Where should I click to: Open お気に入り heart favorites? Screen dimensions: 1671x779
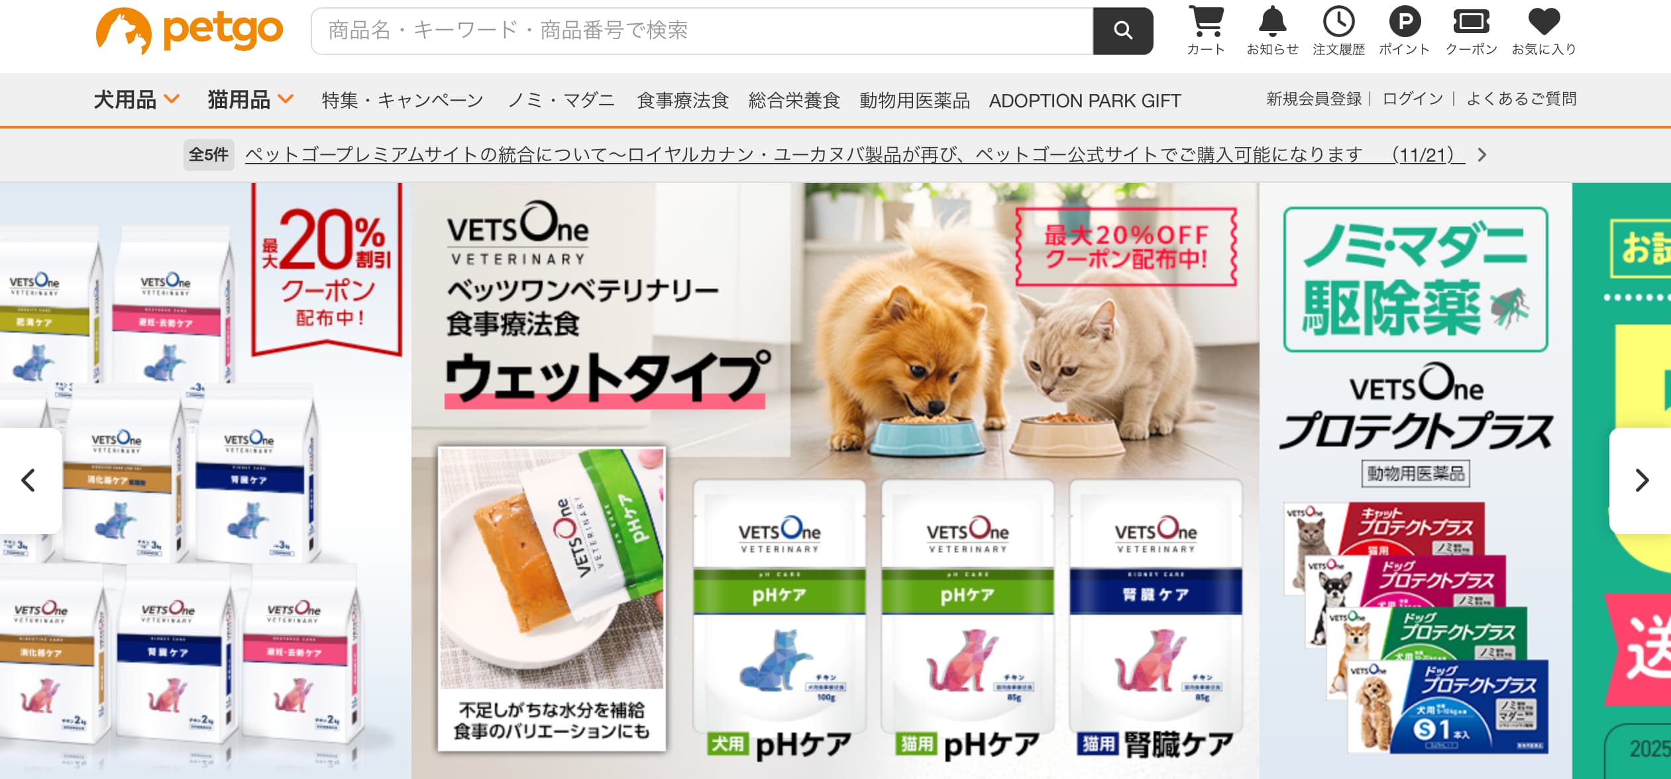tap(1544, 30)
